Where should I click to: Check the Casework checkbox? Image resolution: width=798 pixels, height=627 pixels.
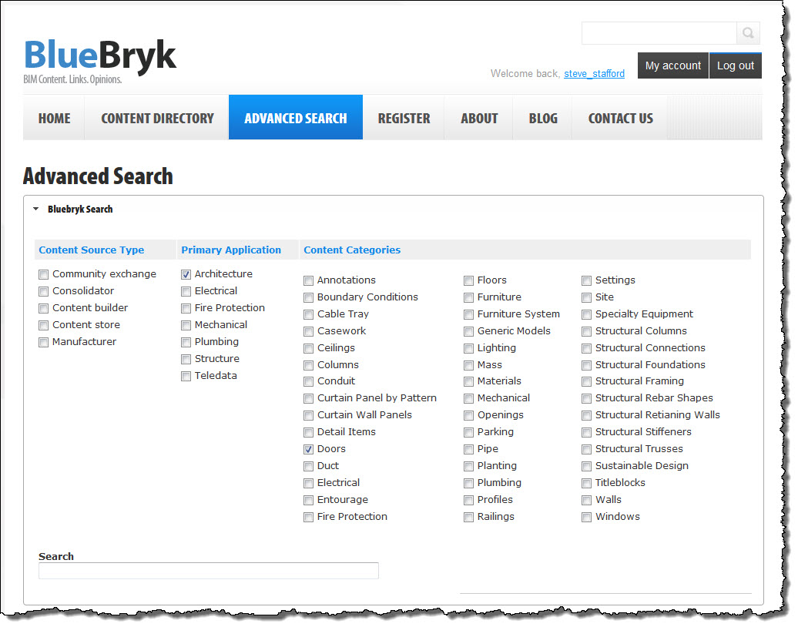click(308, 331)
